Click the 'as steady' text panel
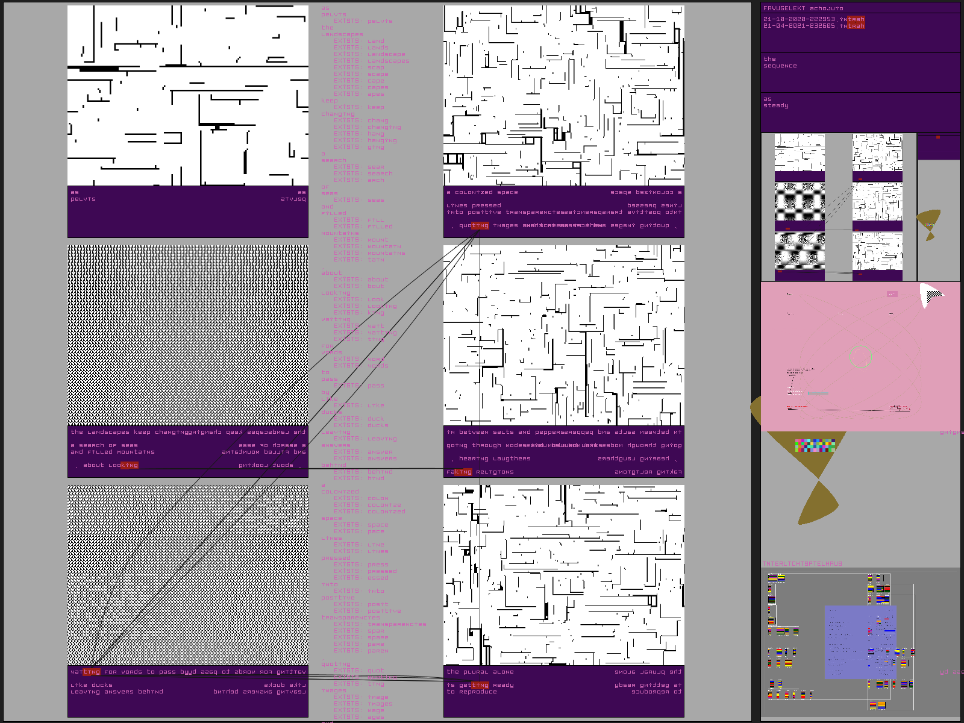Screen dimensions: 964x723 click(x=860, y=111)
